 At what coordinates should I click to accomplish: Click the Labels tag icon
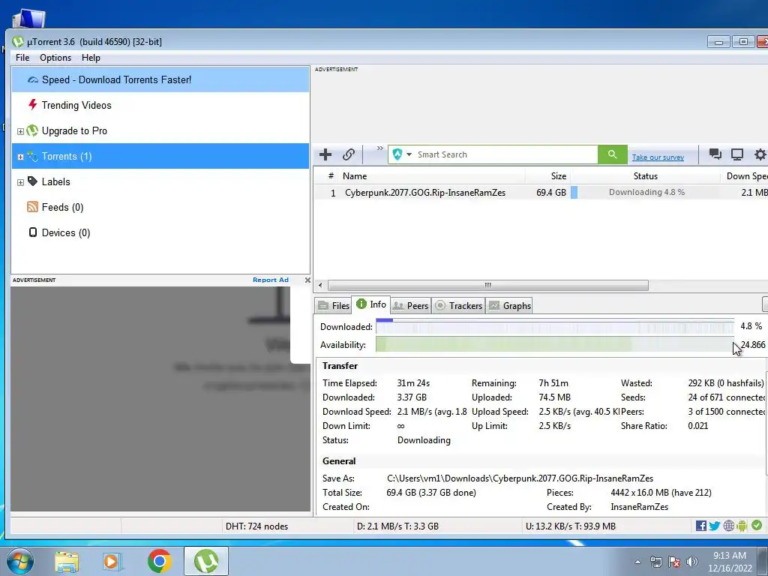[x=32, y=181]
